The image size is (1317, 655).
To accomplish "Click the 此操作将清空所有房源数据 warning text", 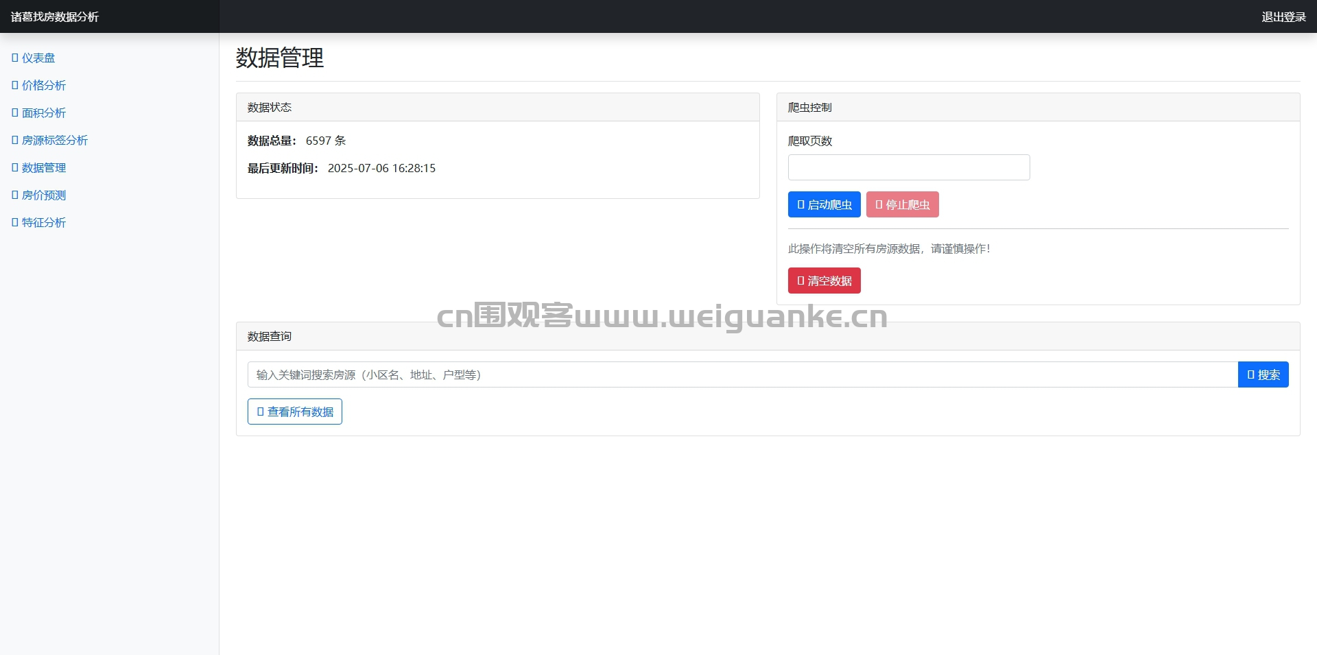I will pyautogui.click(x=889, y=248).
